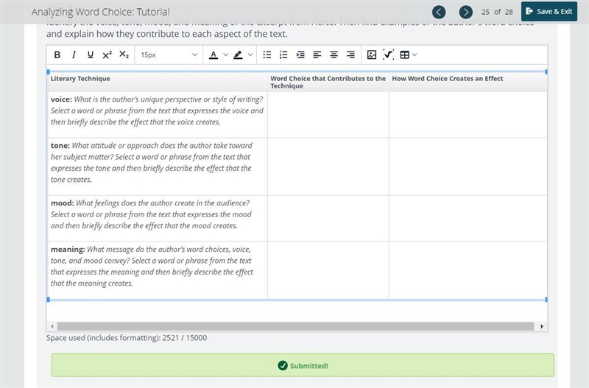Center align text
This screenshot has height=388, width=589.
pos(334,54)
